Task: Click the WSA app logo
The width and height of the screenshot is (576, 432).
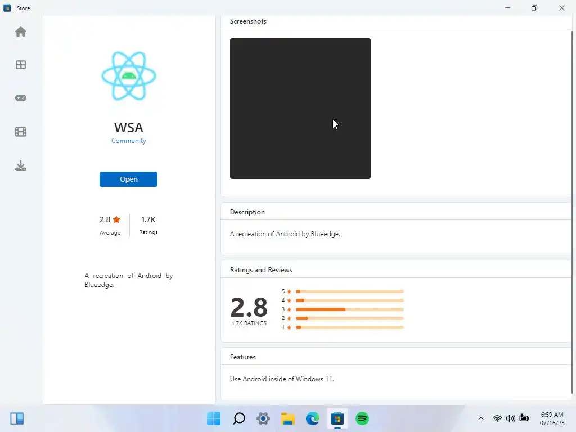Action: point(129,76)
